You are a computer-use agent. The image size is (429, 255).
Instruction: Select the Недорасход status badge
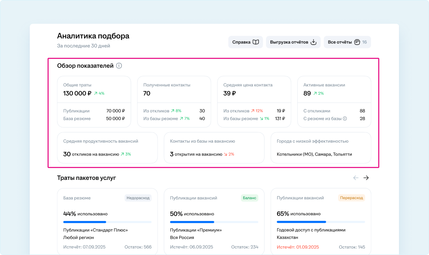click(x=138, y=198)
